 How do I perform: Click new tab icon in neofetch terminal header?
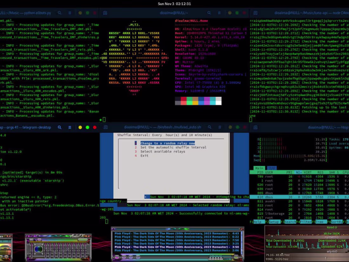tap(105, 13)
